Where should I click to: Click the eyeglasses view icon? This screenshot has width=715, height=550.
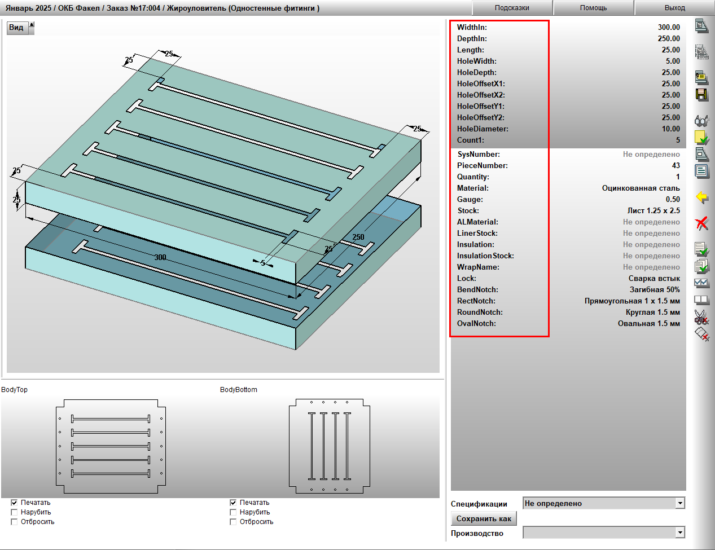click(x=701, y=120)
